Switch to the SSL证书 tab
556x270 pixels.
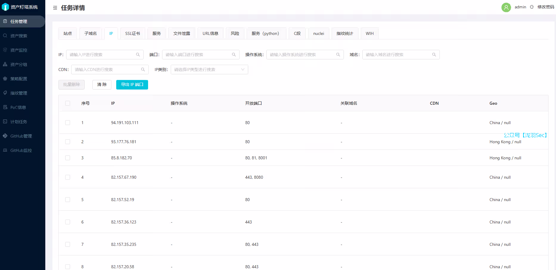pos(133,33)
